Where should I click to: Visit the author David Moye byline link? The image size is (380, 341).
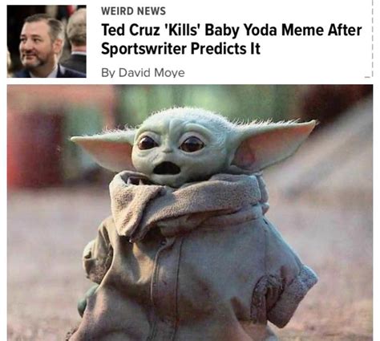tap(143, 72)
